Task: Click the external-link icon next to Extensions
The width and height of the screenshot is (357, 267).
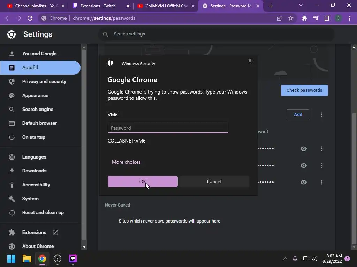Action: click(x=55, y=232)
